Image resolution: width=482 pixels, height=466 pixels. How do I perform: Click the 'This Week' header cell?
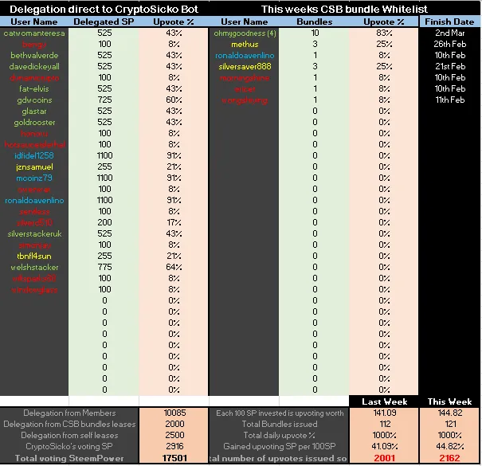click(x=449, y=401)
